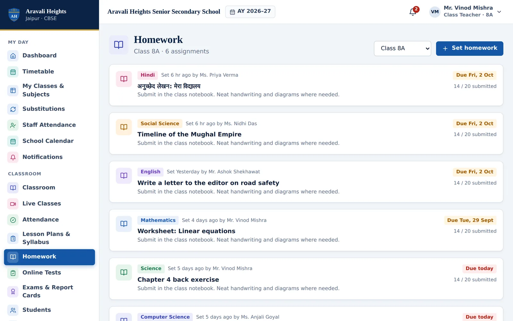Click "Set 6 hr ago by Ms. Priya Verma"

coord(199,75)
